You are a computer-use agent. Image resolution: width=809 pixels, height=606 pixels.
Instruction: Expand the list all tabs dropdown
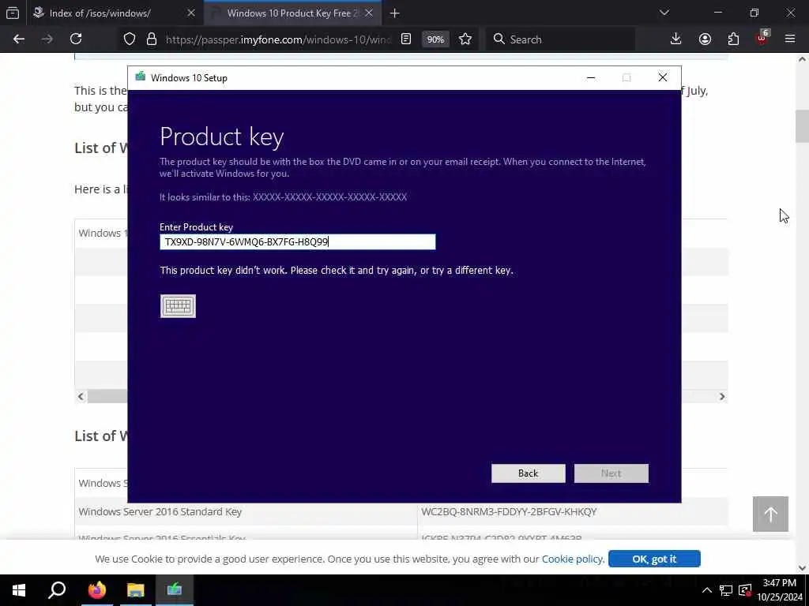click(x=664, y=13)
